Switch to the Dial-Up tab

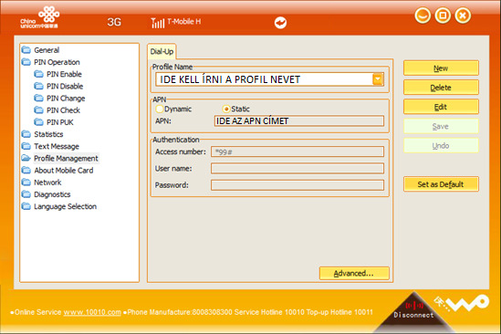point(162,51)
